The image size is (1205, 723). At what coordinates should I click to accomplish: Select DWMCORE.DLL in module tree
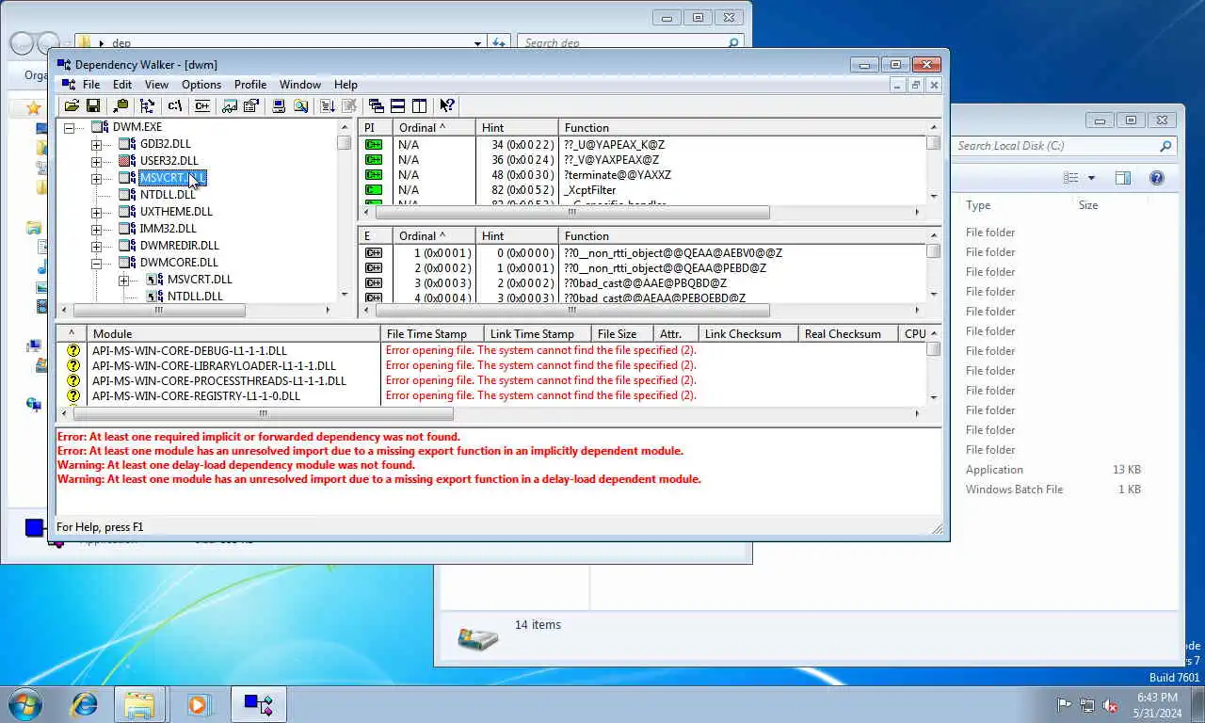(179, 263)
